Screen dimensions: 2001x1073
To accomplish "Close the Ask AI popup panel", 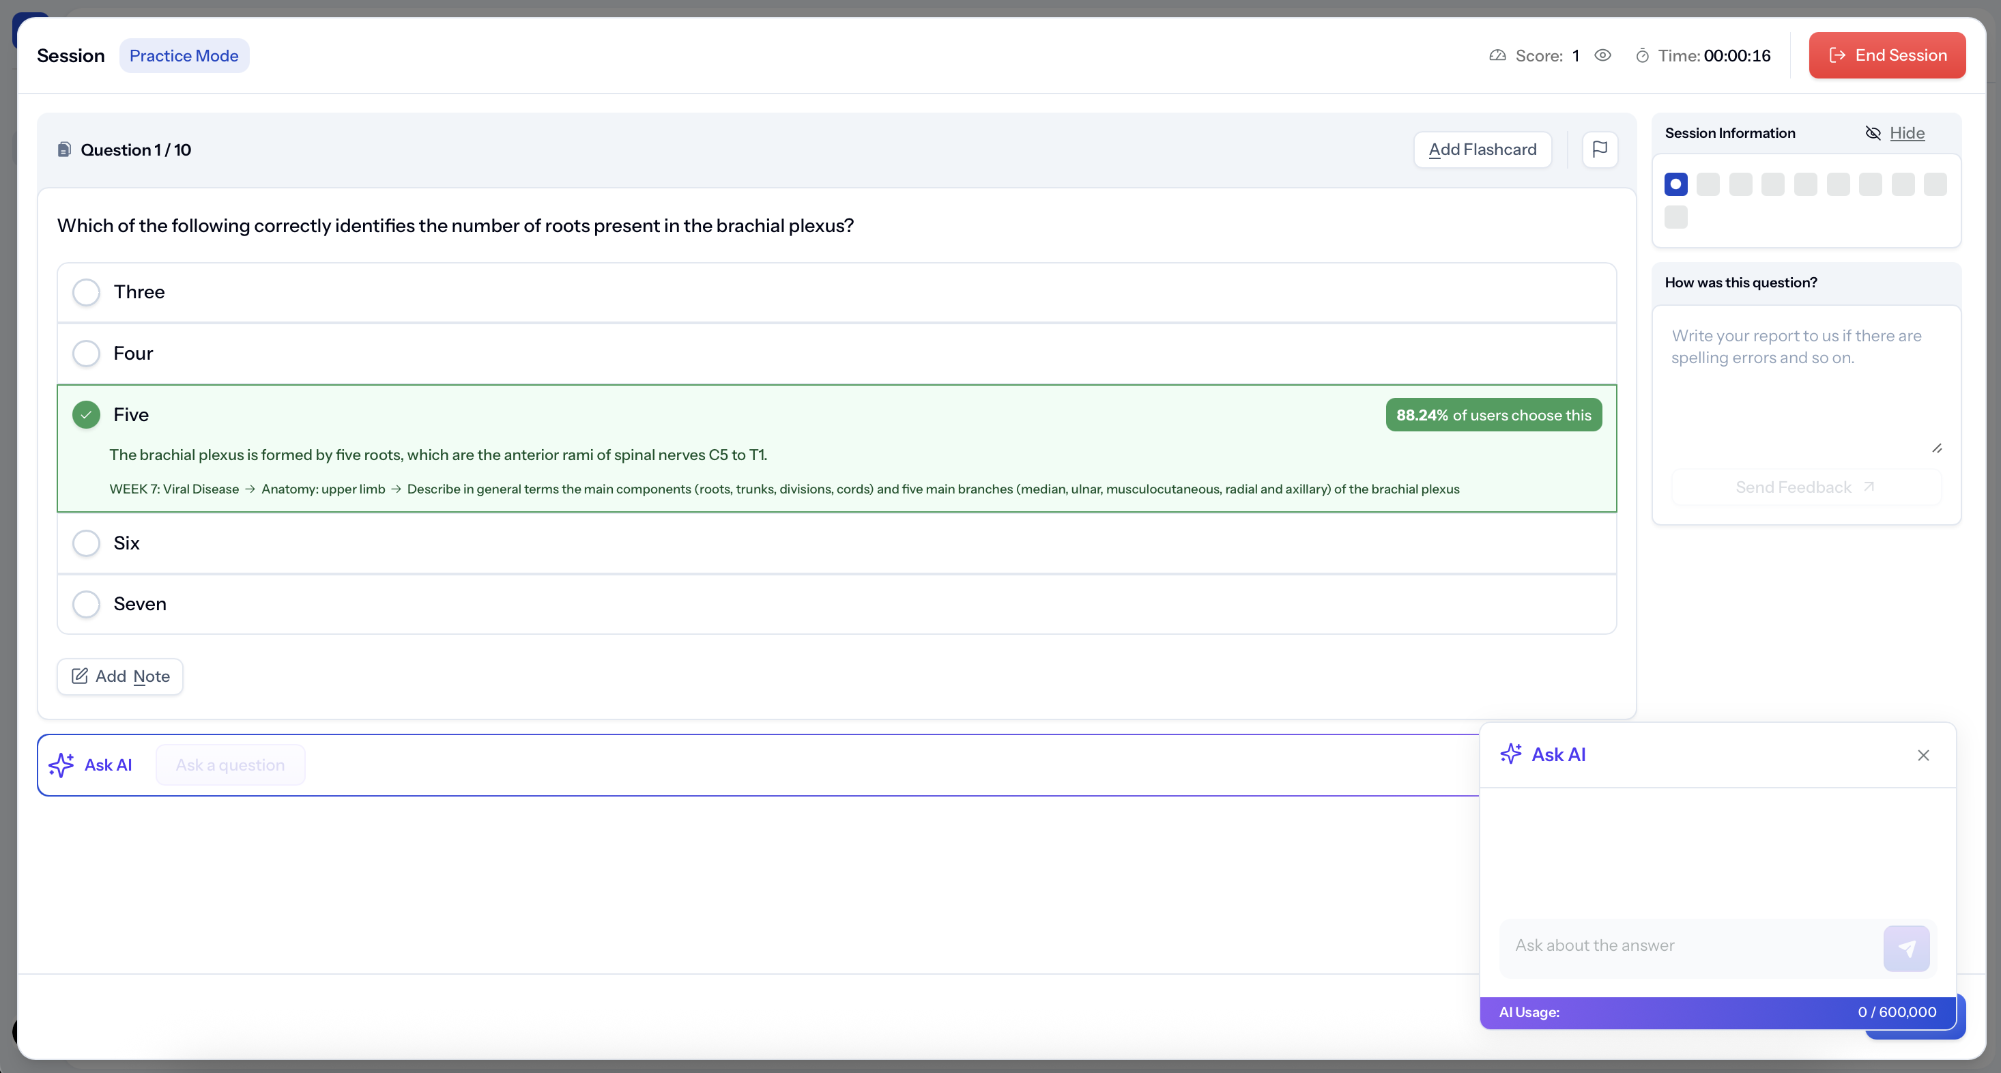I will pos(1923,755).
